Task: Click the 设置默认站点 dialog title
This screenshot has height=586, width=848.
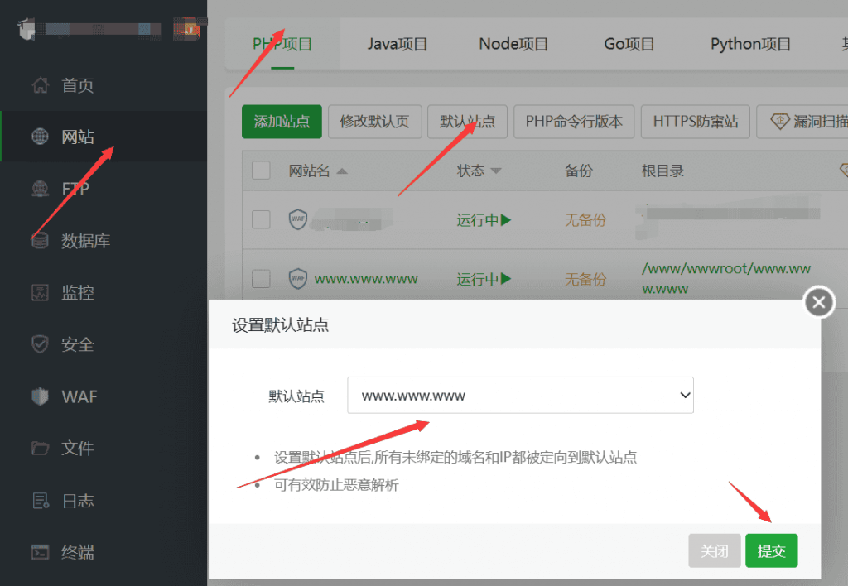Action: [280, 325]
